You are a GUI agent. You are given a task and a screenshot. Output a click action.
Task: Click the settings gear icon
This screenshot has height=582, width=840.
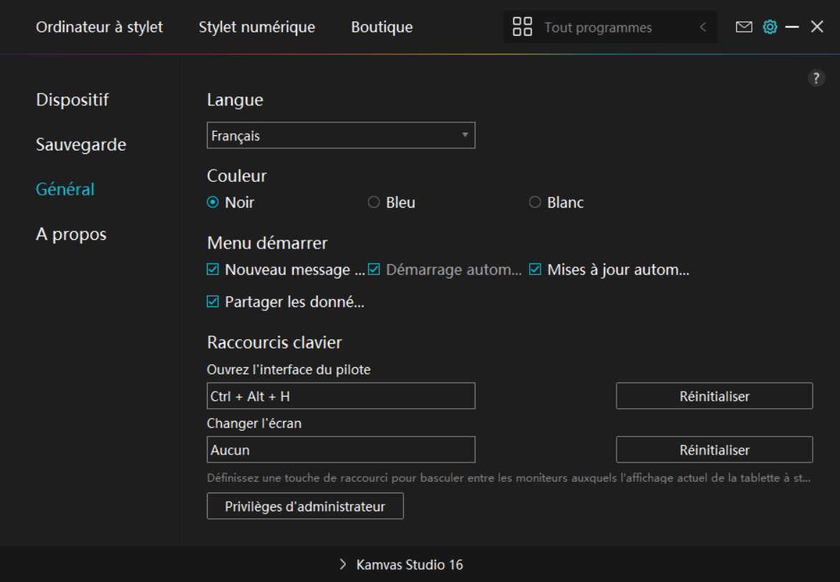[x=770, y=27]
